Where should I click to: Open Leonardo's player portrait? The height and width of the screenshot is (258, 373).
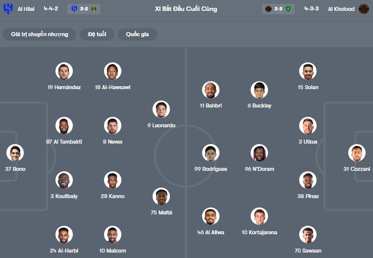click(161, 109)
